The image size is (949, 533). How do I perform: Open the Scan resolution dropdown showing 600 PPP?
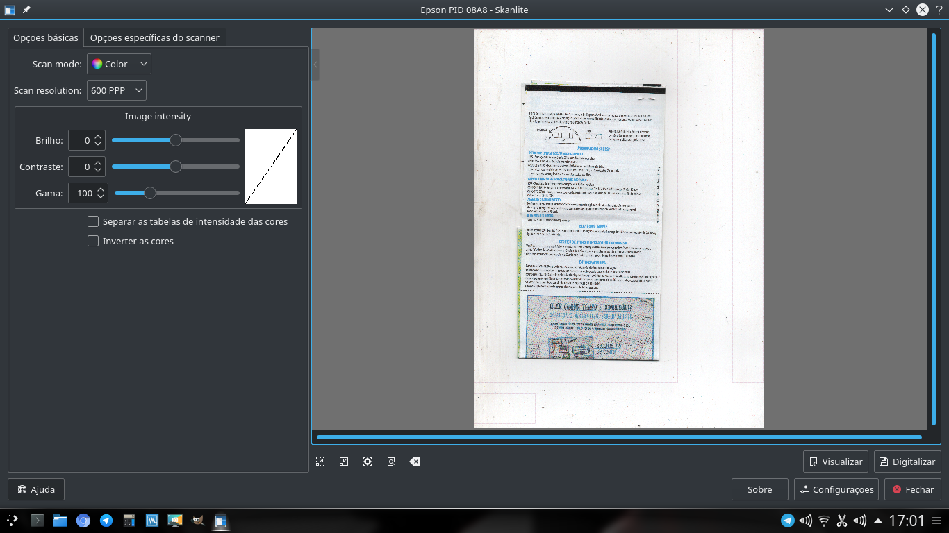point(116,90)
